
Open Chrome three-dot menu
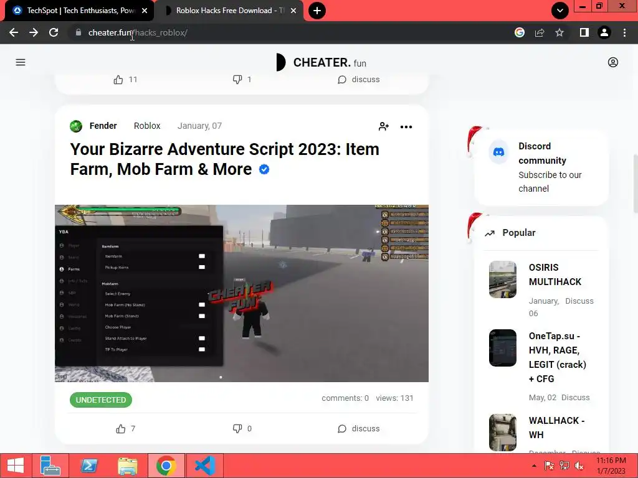coord(624,32)
